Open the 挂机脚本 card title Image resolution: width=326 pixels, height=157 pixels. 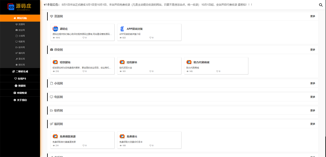(x=132, y=62)
